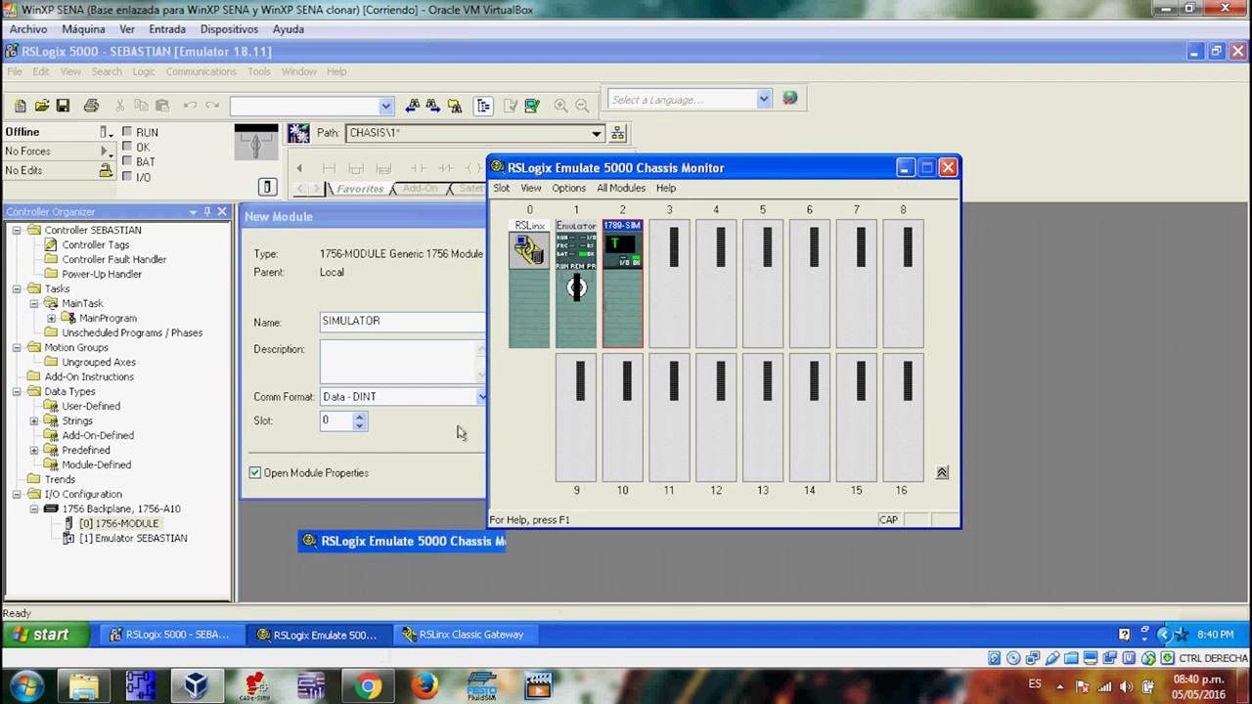Save the project with the floppy icon
The height and width of the screenshot is (704, 1252).
pyautogui.click(x=63, y=106)
